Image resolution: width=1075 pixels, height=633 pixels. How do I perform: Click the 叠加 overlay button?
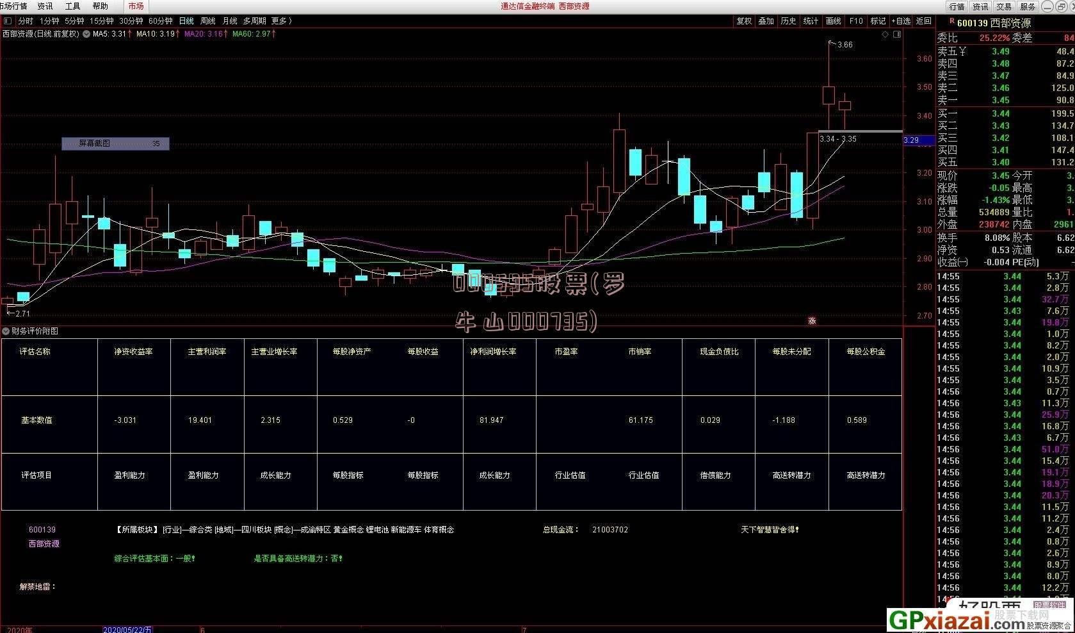766,21
